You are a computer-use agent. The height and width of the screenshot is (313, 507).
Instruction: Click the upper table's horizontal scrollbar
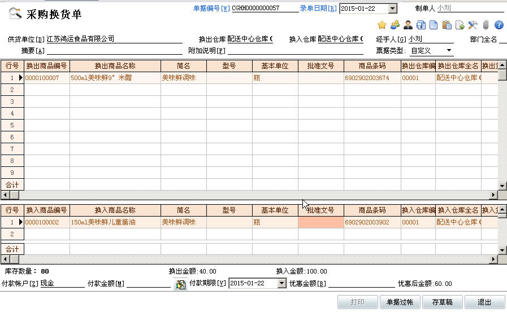pos(249,195)
